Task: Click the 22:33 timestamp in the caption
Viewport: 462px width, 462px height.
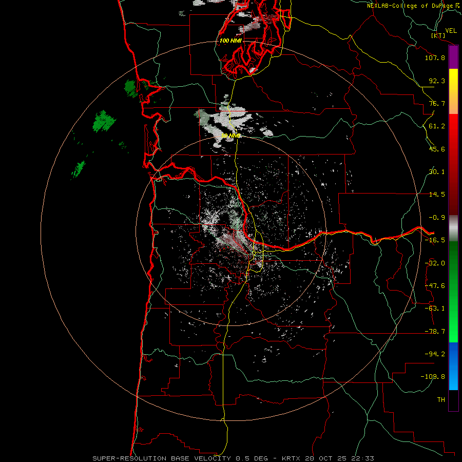Action: click(x=363, y=458)
